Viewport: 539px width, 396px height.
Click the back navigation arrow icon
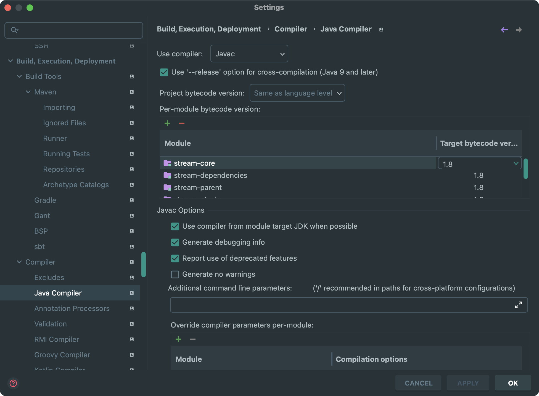(504, 30)
